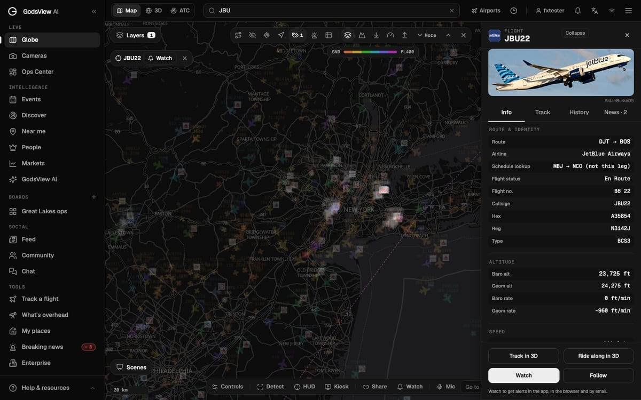Open My places in the sidebar

pos(52,331)
